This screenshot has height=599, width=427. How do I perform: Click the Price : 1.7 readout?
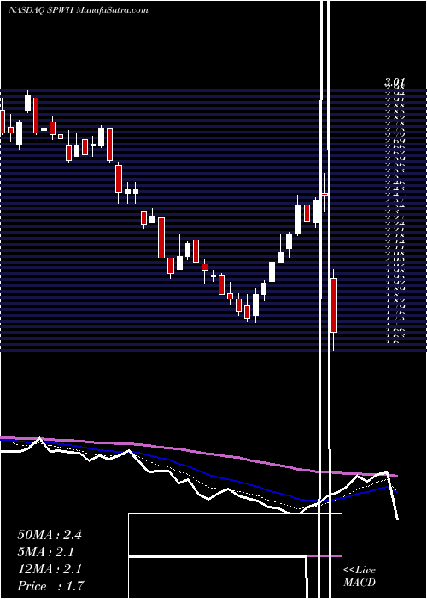point(50,585)
